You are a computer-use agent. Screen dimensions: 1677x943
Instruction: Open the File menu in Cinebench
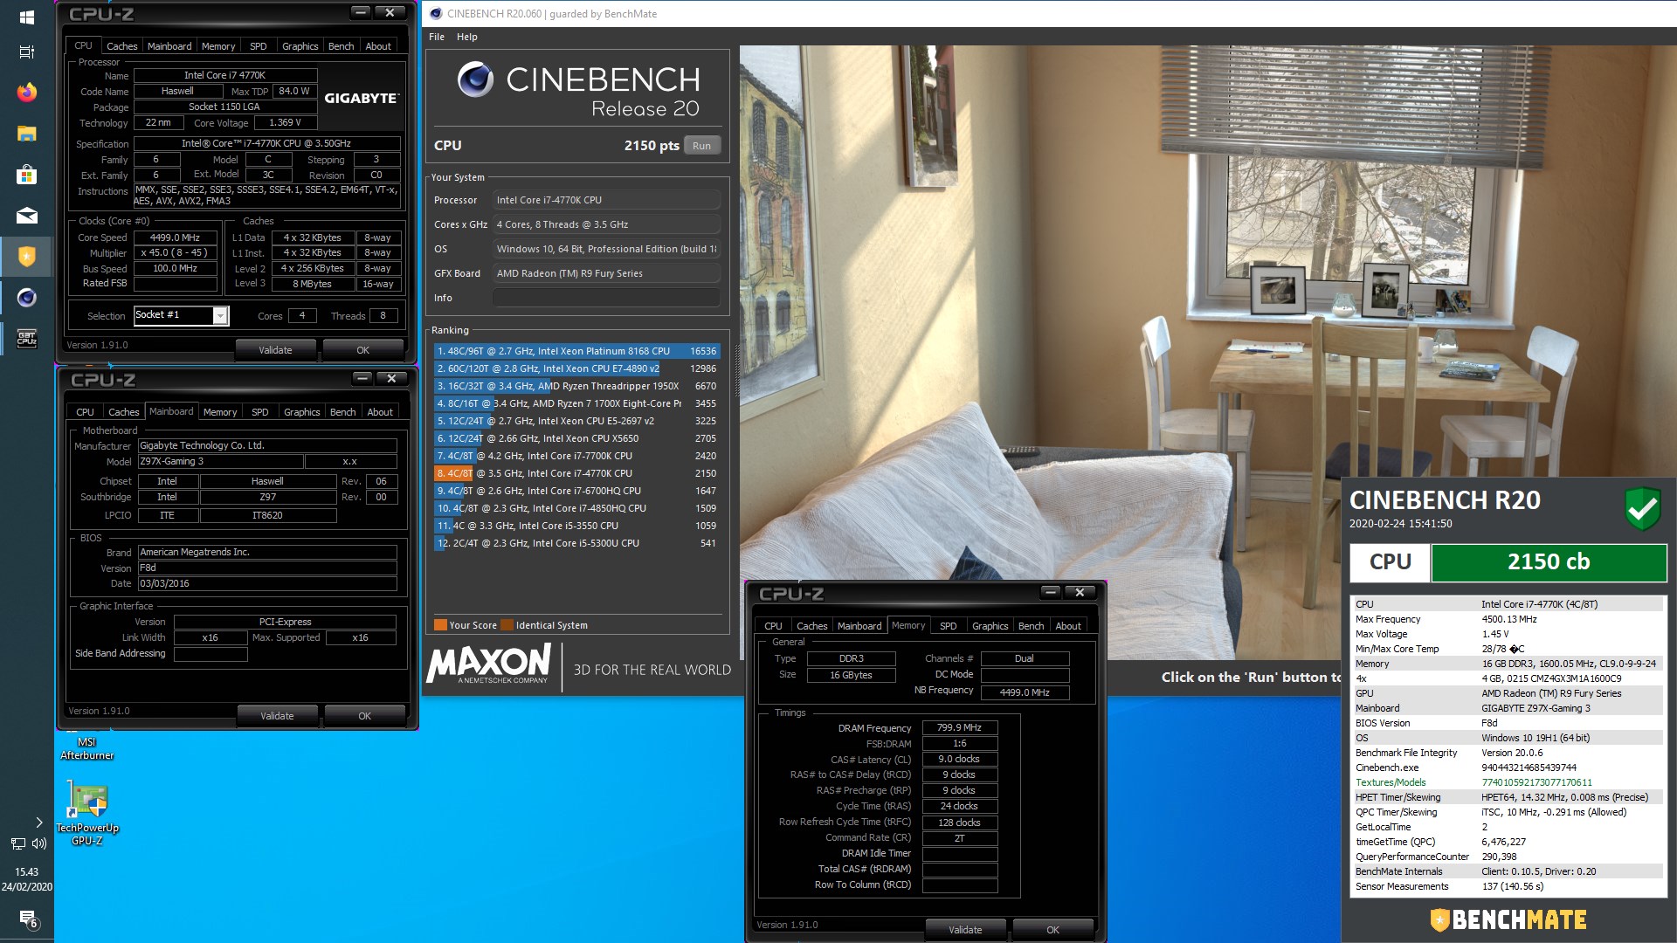437,37
